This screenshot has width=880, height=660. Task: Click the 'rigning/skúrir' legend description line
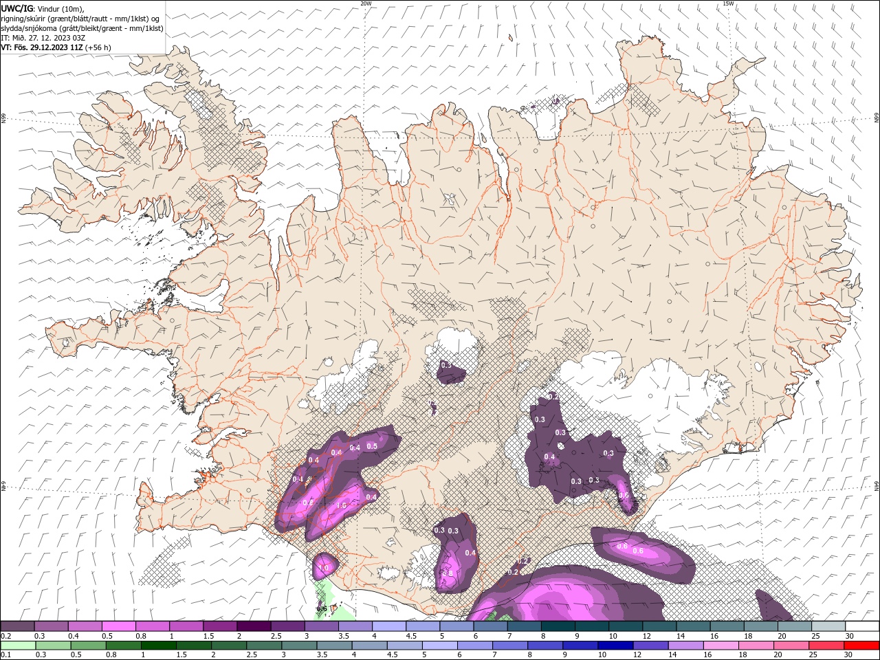80,18
